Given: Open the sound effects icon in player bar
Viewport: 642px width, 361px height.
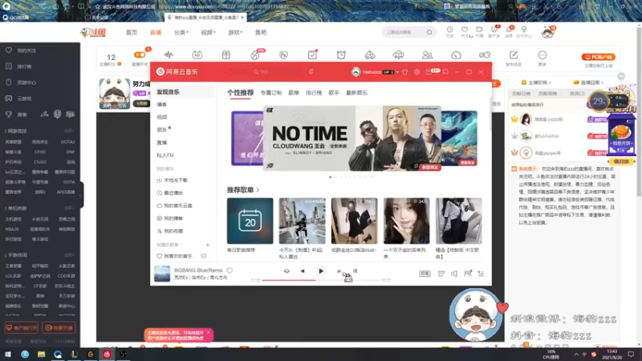Looking at the screenshot, I should tap(441, 274).
